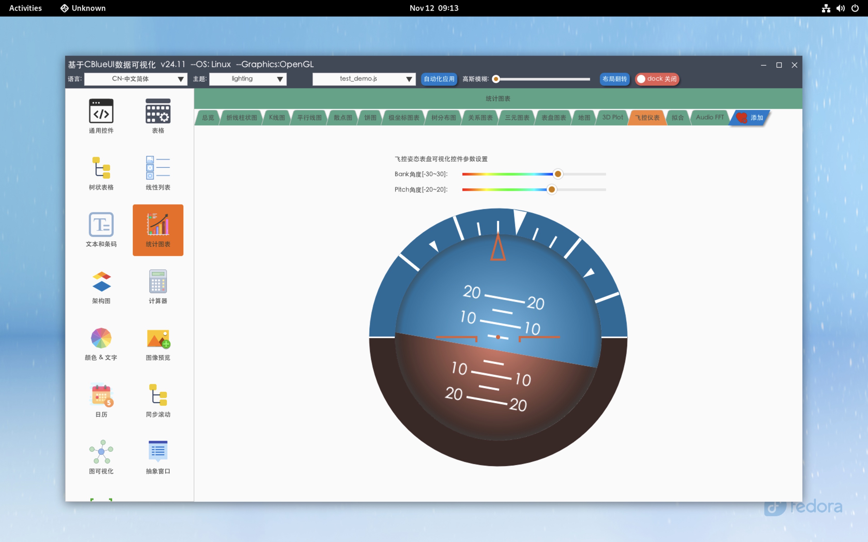Switch to the 表盘图表 tab
868x542 pixels.
point(553,118)
